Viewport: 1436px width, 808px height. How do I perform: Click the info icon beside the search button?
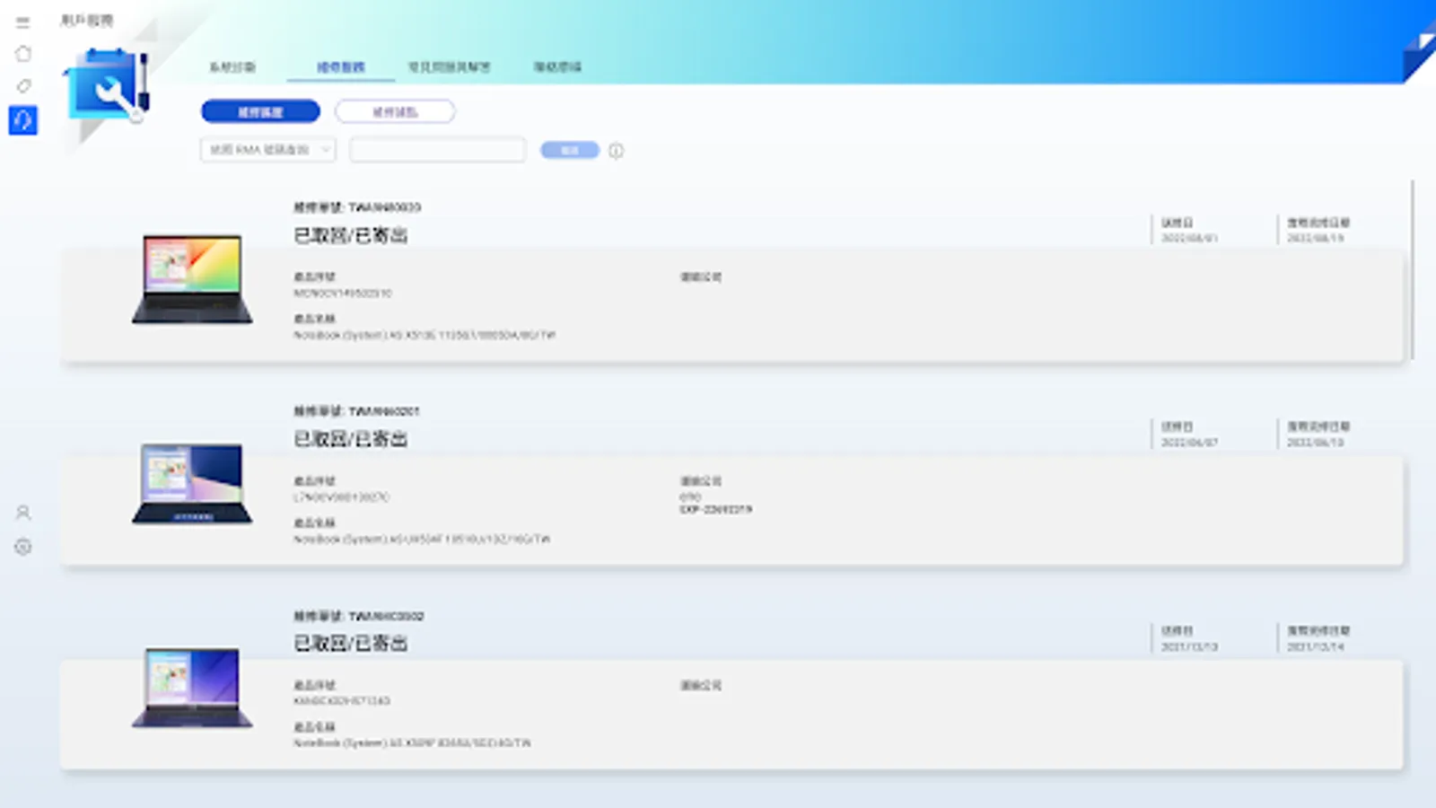click(x=615, y=151)
